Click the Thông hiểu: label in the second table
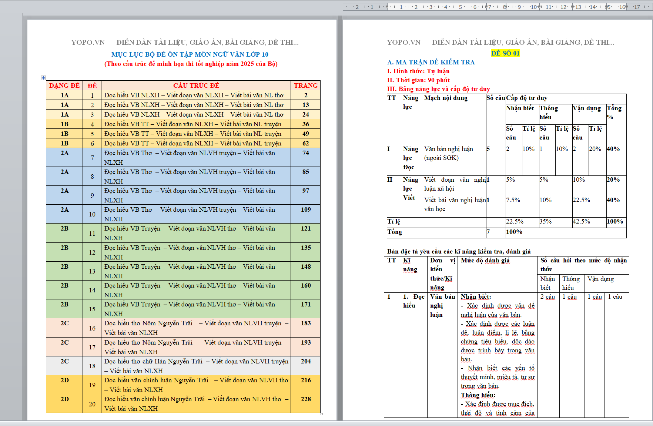 (478, 395)
